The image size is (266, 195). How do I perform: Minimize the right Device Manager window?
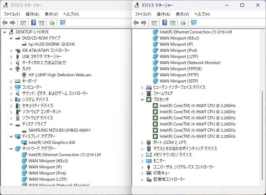(x=227, y=5)
